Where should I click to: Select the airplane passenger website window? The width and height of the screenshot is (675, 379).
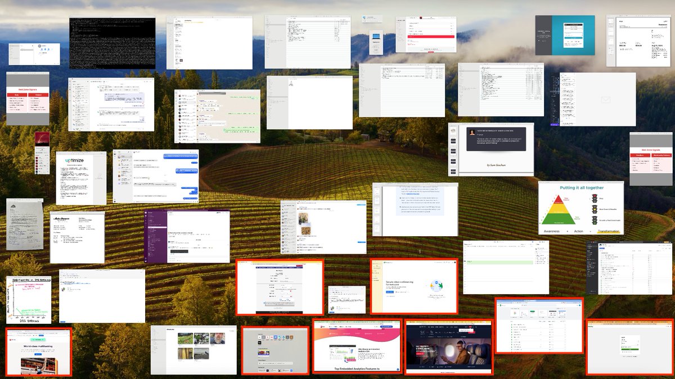(x=448, y=347)
